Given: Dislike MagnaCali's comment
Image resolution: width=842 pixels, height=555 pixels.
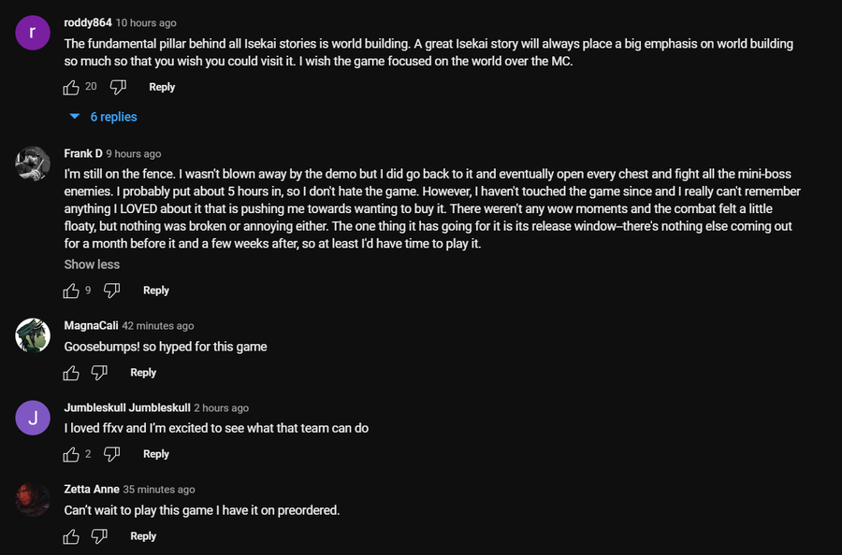Looking at the screenshot, I should pos(99,373).
